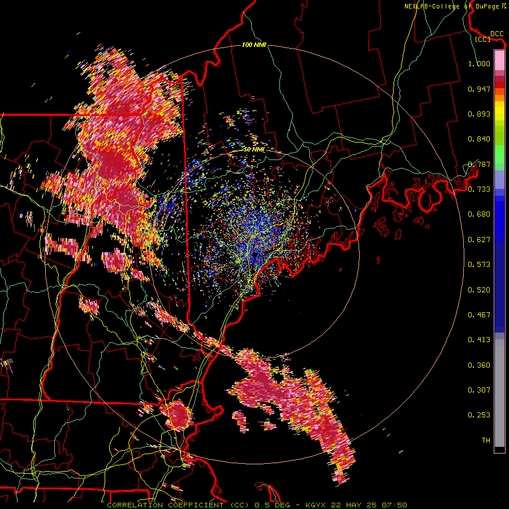Click the 0.413 legend value

(479, 340)
